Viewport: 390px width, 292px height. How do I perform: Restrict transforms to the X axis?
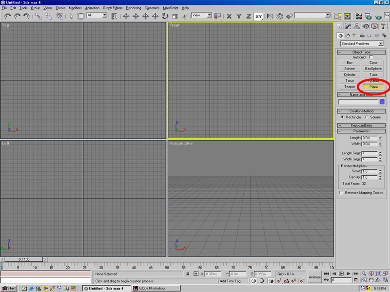coord(229,16)
